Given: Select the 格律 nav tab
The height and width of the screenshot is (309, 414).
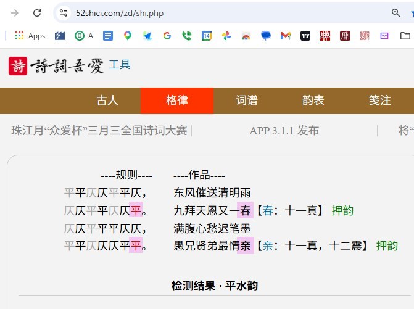Looking at the screenshot, I should click(x=177, y=101).
